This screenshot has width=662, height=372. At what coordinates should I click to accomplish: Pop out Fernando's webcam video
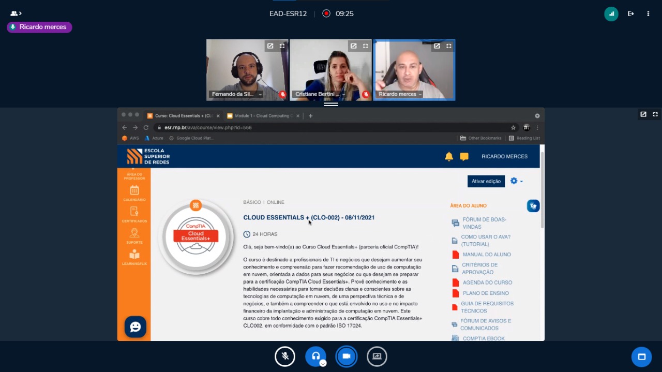click(x=270, y=46)
